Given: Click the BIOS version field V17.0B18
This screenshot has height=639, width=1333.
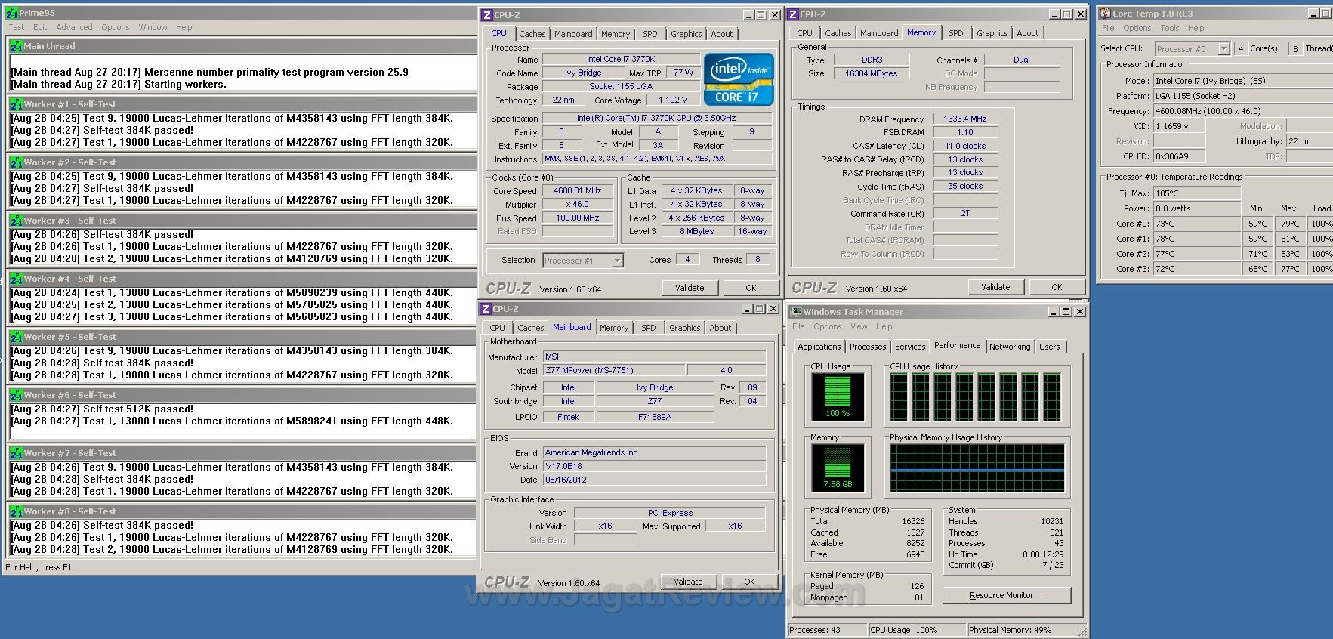Looking at the screenshot, I should coord(654,466).
